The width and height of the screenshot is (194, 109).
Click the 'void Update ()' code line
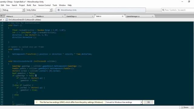[15, 49]
